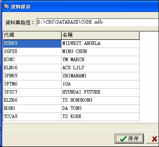This screenshot has height=147, width=159.
Task: Select the YM MARCH name cell
Action: pyautogui.click(x=100, y=60)
